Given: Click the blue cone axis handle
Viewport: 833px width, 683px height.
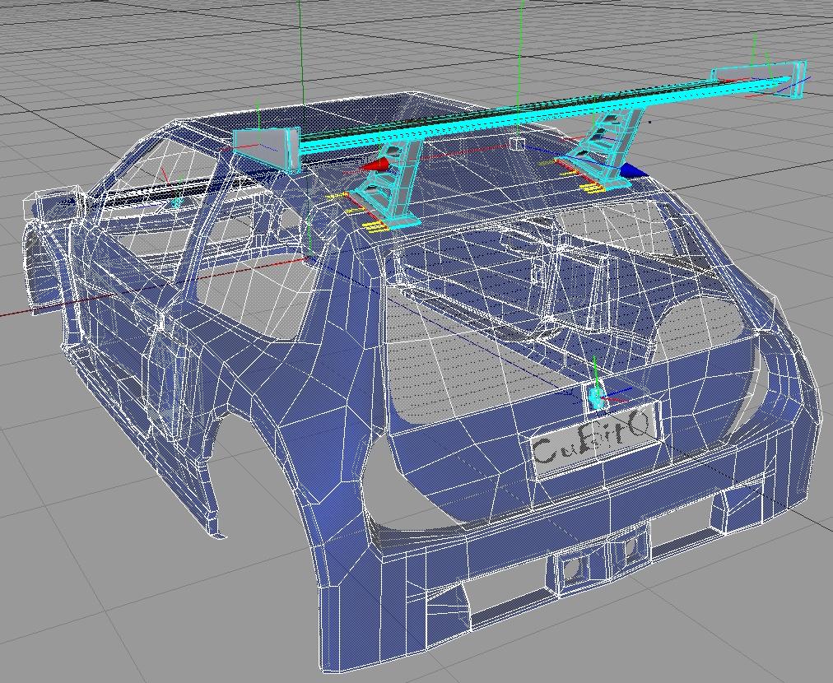Looking at the screenshot, I should click(634, 170).
